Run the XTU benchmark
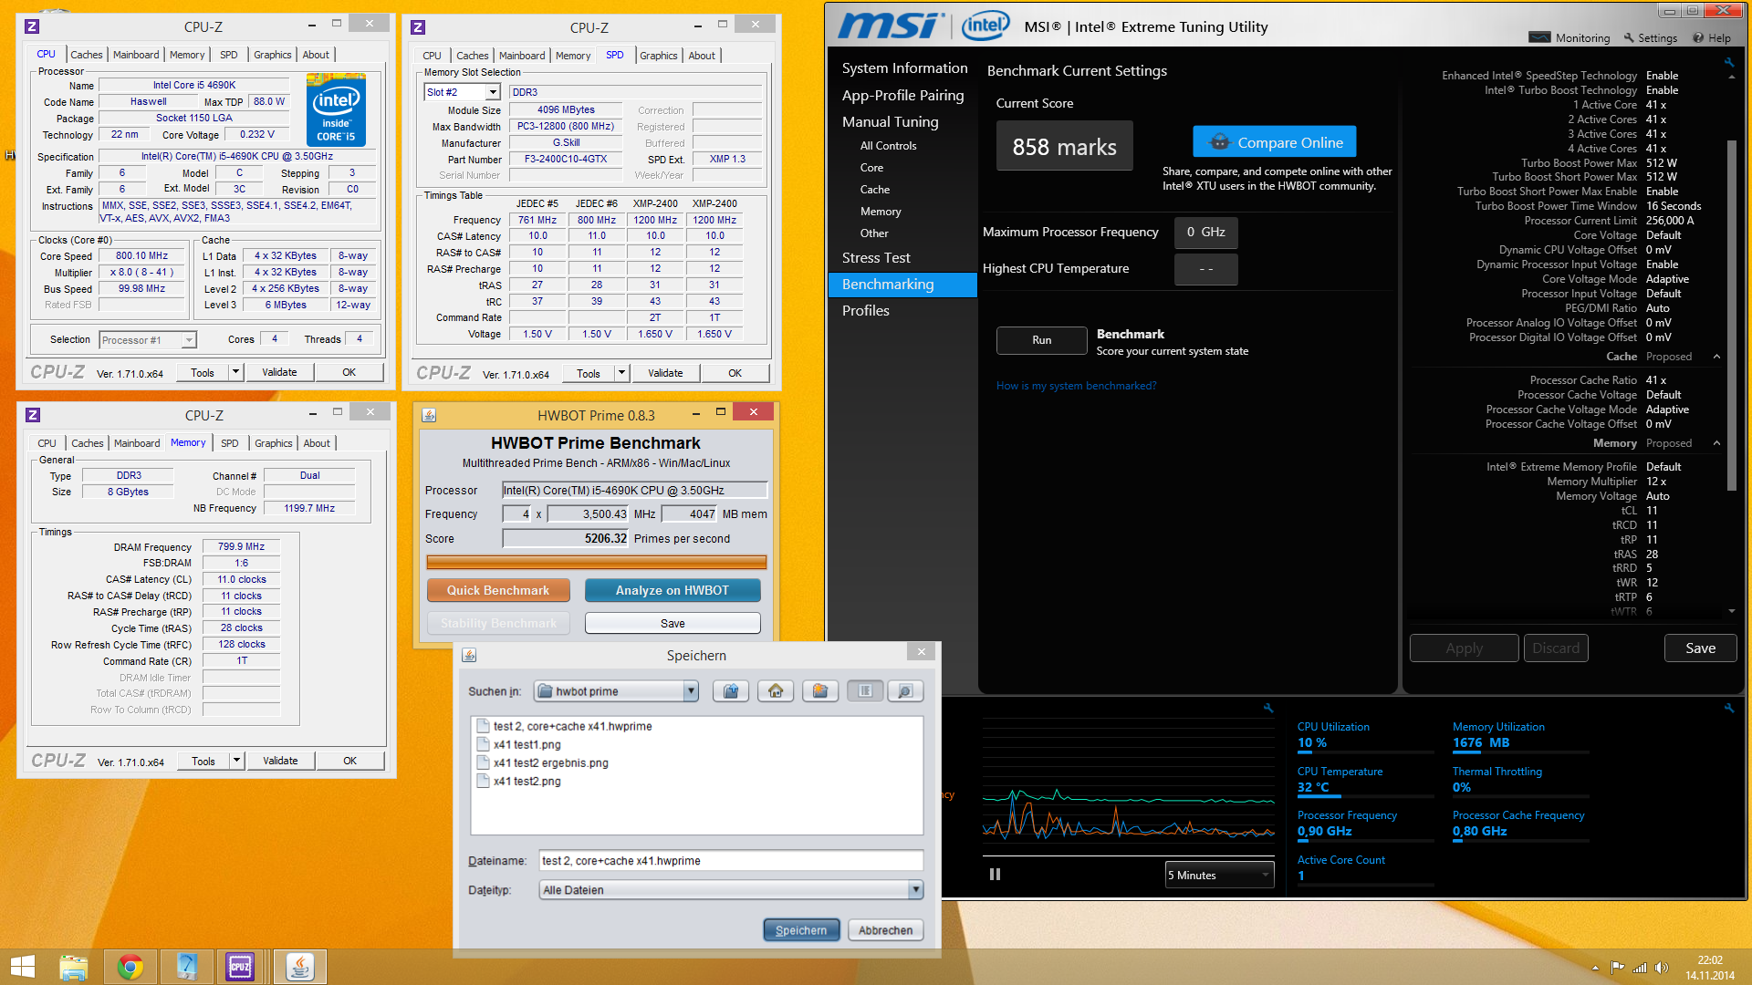Screen dimensions: 1752x985 coord(1041,340)
